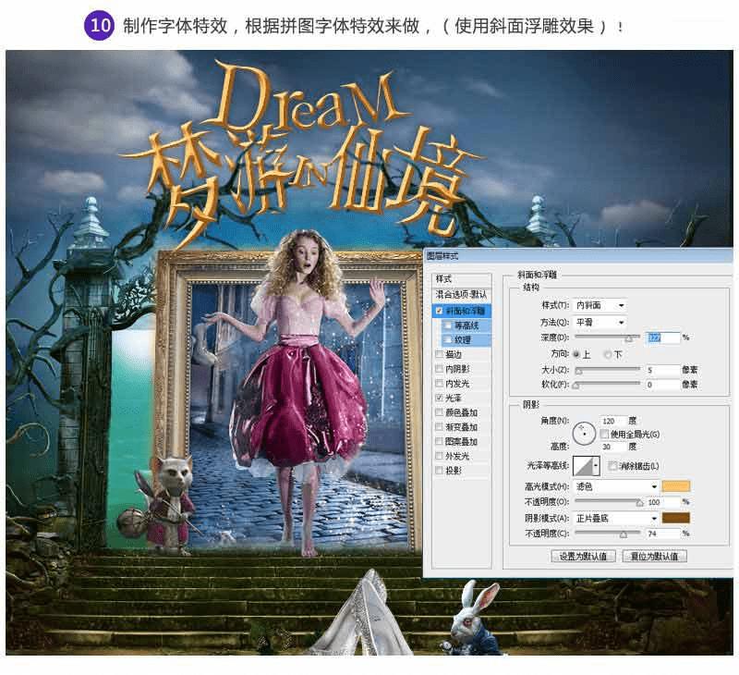The height and width of the screenshot is (675, 739).
Task: Click the shadow 不透明度(C) slider handle
Action: (x=624, y=534)
